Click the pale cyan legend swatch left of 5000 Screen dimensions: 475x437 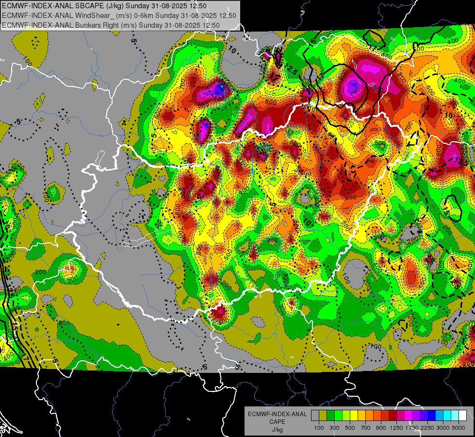tap(455, 416)
